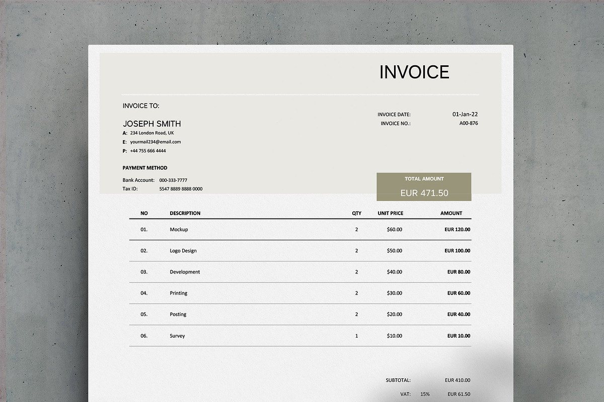Select the Development description cell
604x402 pixels.
click(185, 272)
